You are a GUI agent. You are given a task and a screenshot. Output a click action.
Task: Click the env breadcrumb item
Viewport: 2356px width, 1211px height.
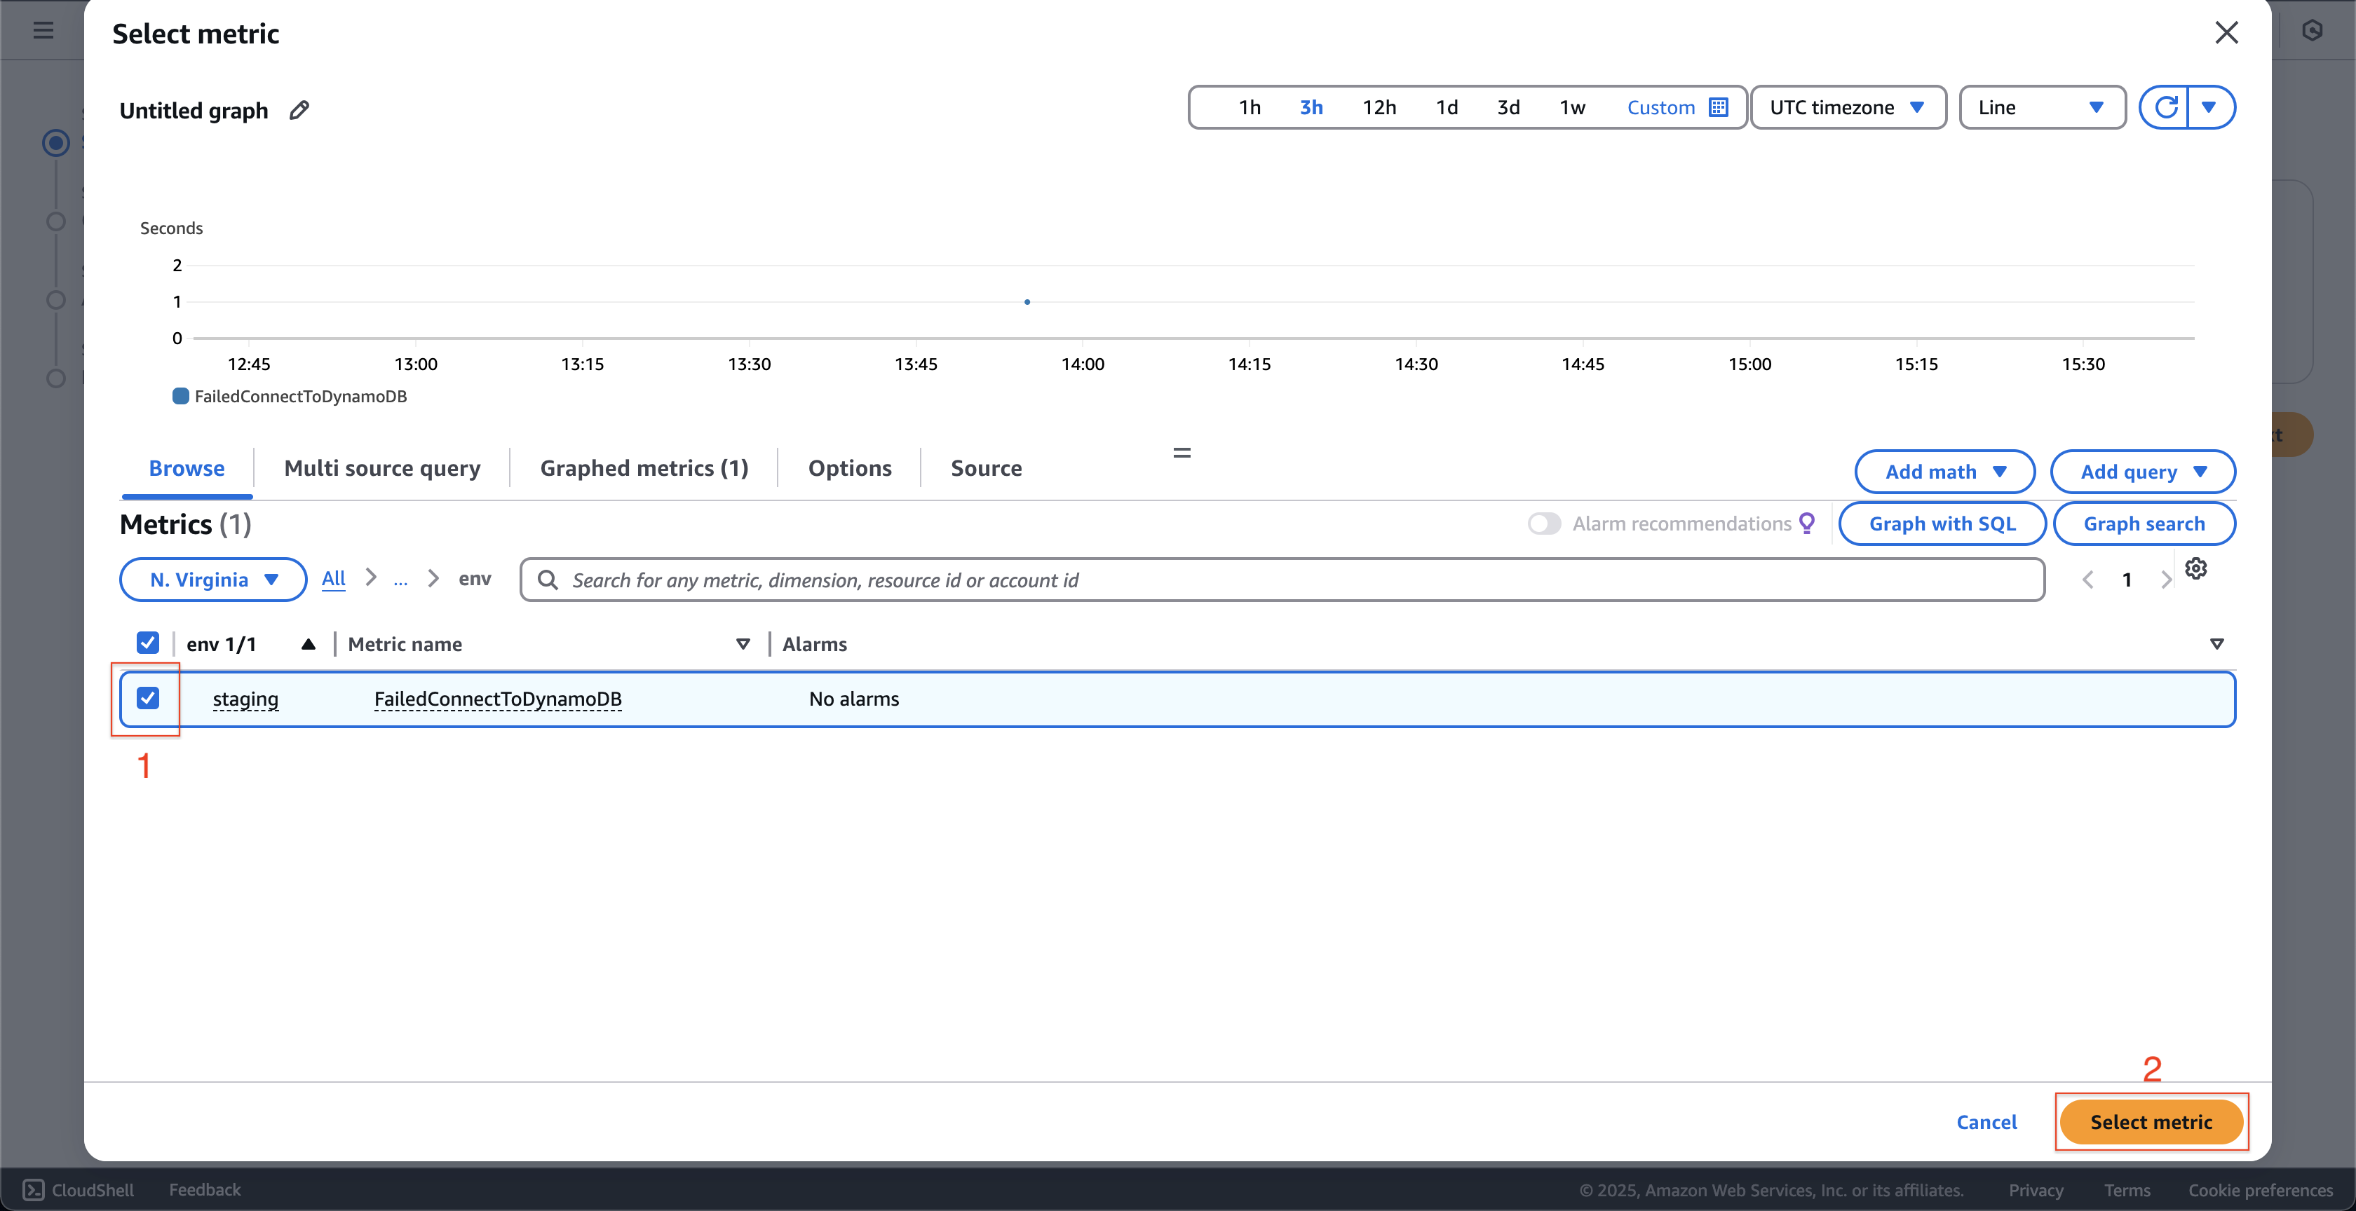[x=475, y=579]
